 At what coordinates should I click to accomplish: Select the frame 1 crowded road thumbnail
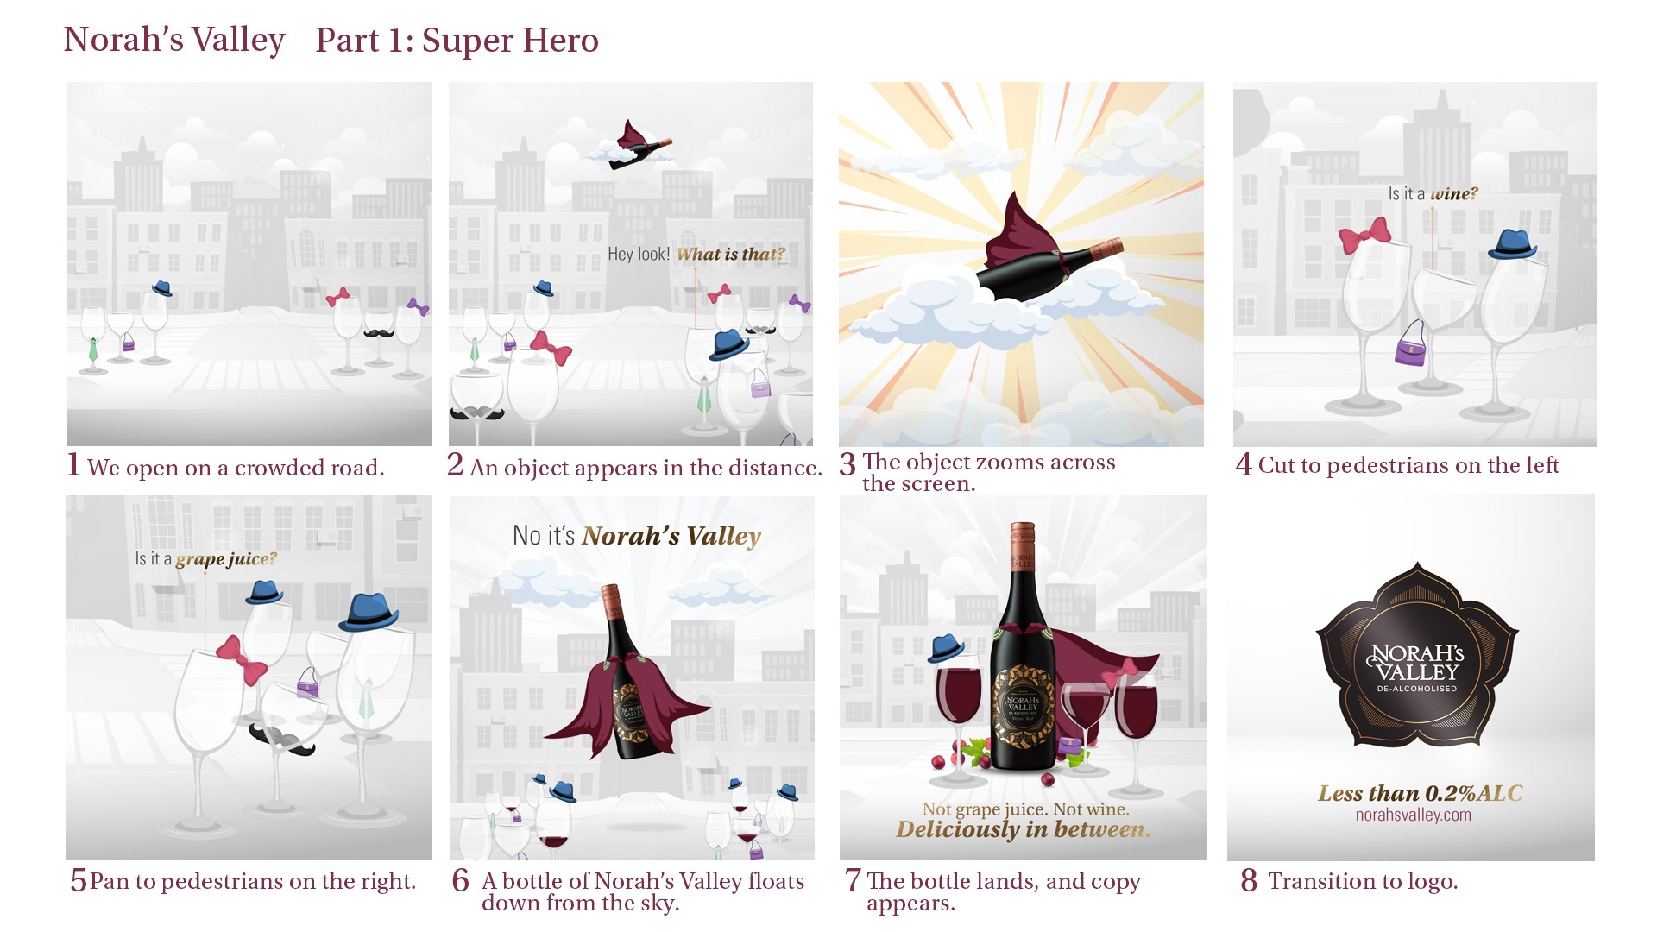click(249, 264)
